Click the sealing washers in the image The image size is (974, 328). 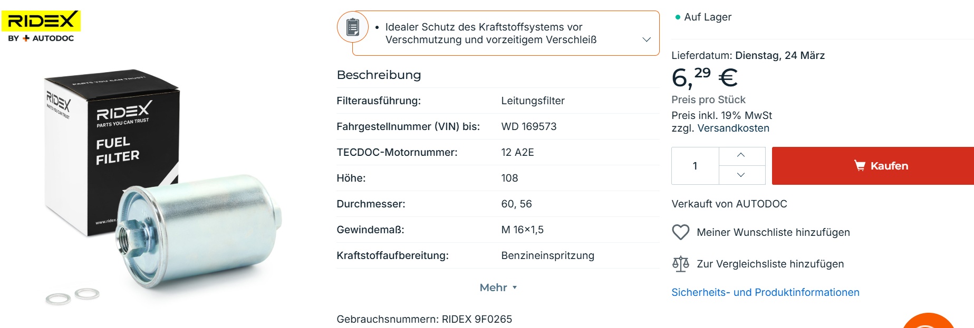[73, 296]
